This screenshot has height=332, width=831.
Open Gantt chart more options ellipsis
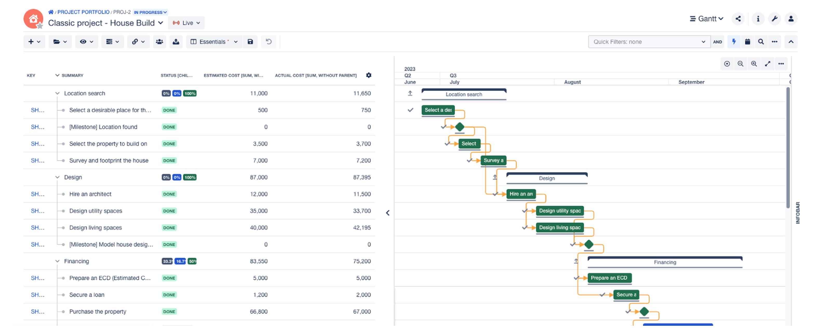781,64
